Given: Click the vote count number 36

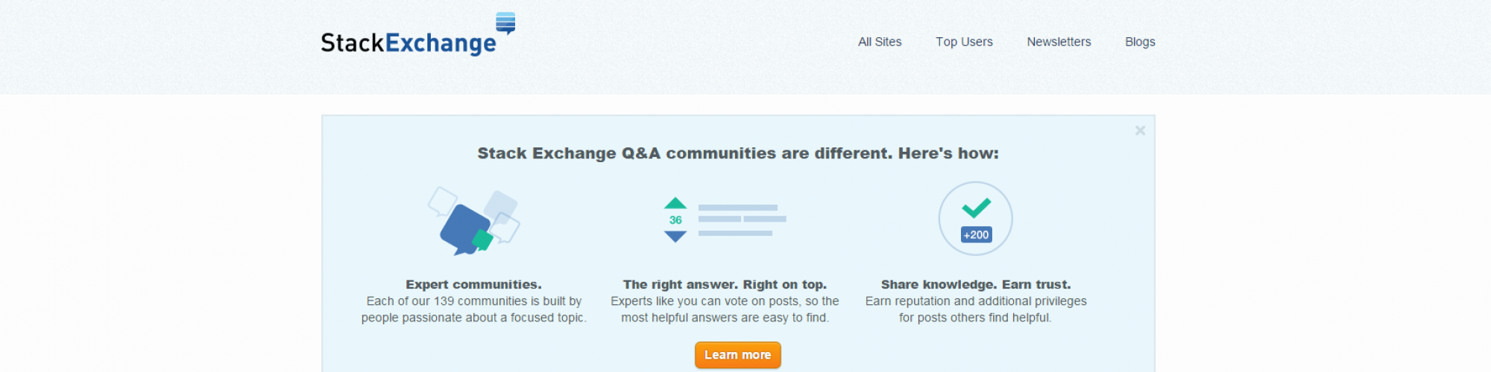Looking at the screenshot, I should click(675, 220).
